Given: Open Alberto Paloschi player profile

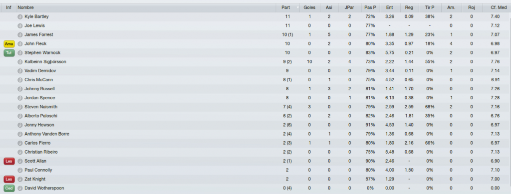Looking at the screenshot, I should coord(41,116).
